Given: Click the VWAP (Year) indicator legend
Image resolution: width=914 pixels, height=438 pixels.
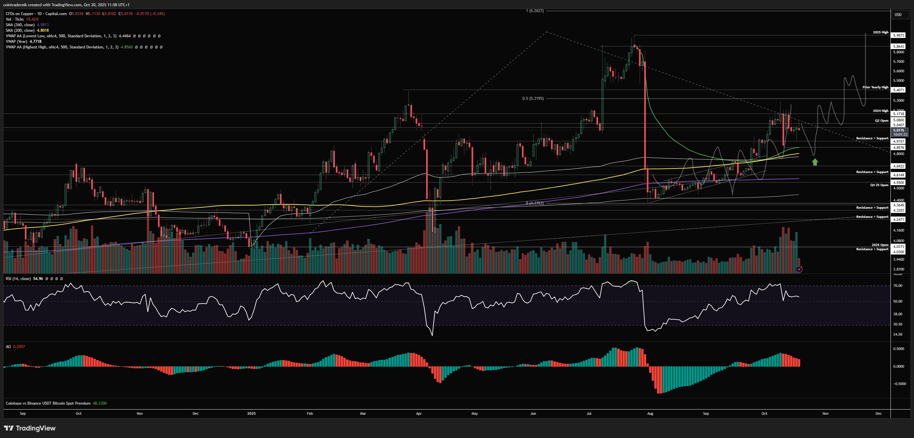Looking at the screenshot, I should (x=17, y=42).
